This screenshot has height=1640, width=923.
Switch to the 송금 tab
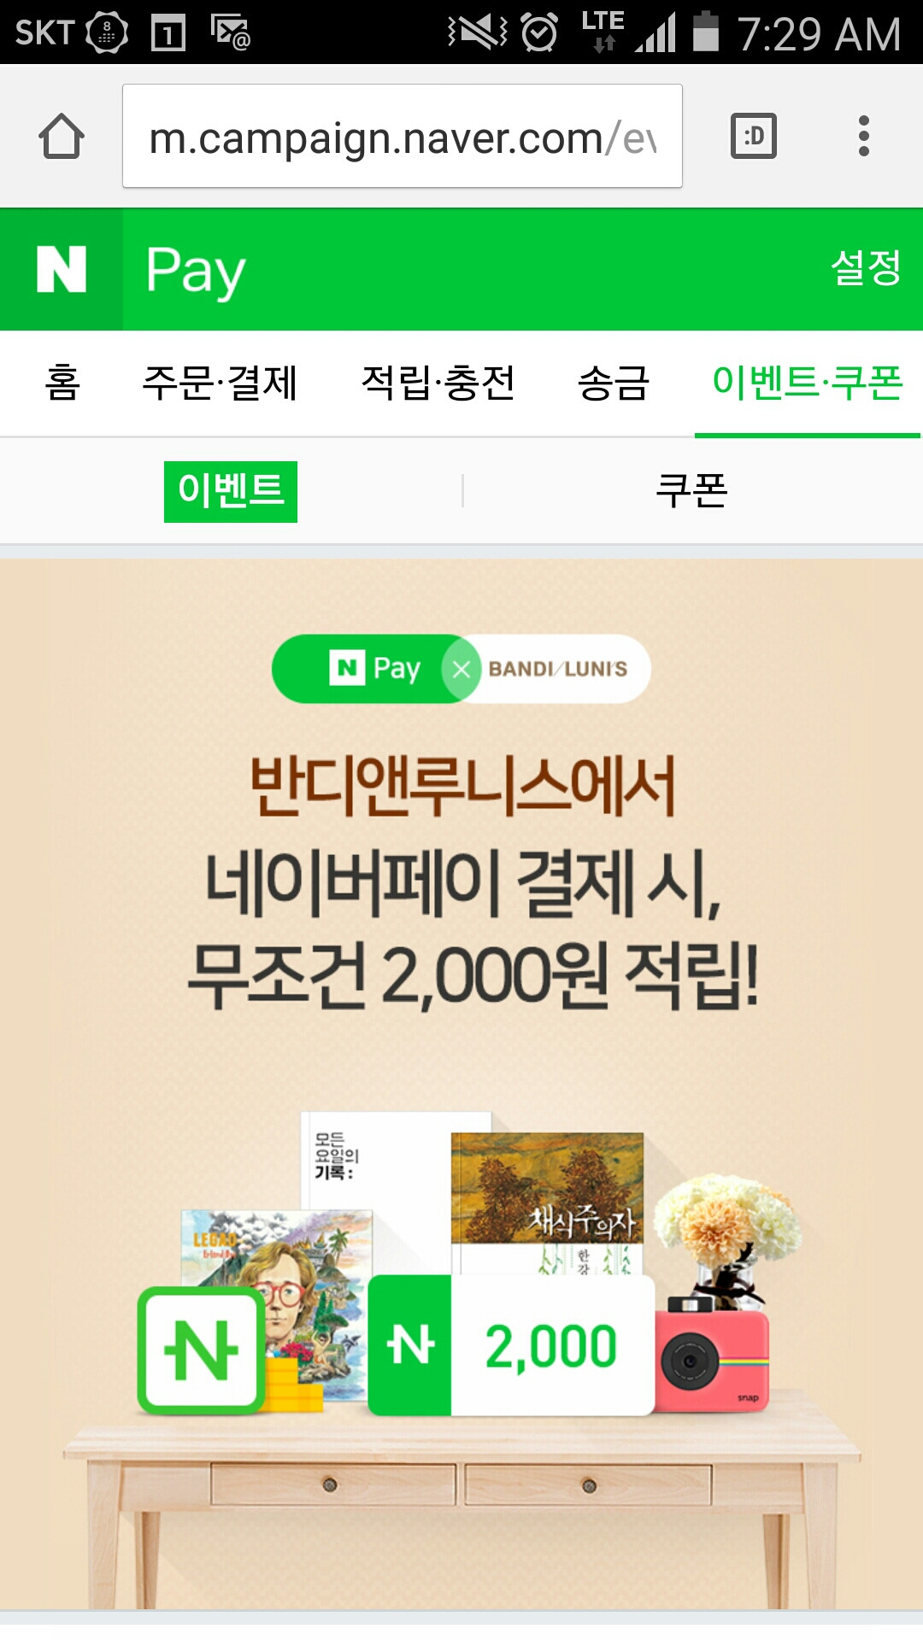(614, 383)
